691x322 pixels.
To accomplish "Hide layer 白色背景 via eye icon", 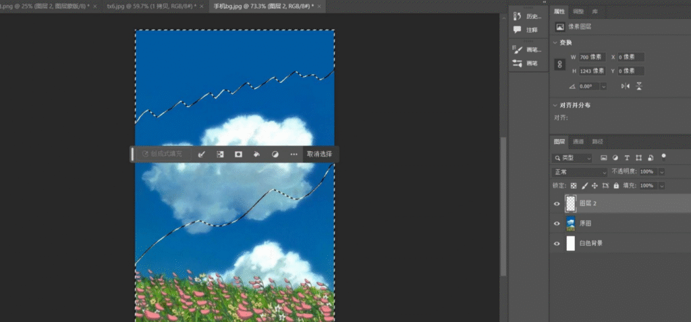I will [x=557, y=244].
